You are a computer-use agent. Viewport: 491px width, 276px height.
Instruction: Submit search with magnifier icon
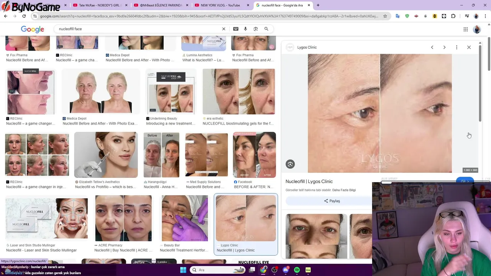pyautogui.click(x=266, y=29)
